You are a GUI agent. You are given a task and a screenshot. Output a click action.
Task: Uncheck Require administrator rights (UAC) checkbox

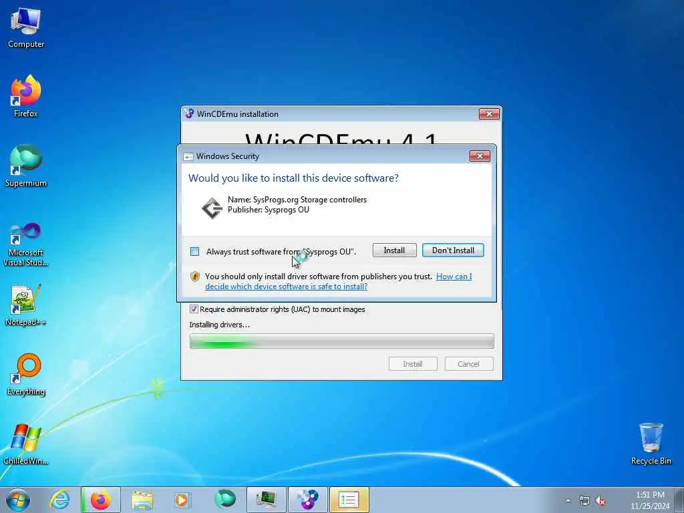194,309
